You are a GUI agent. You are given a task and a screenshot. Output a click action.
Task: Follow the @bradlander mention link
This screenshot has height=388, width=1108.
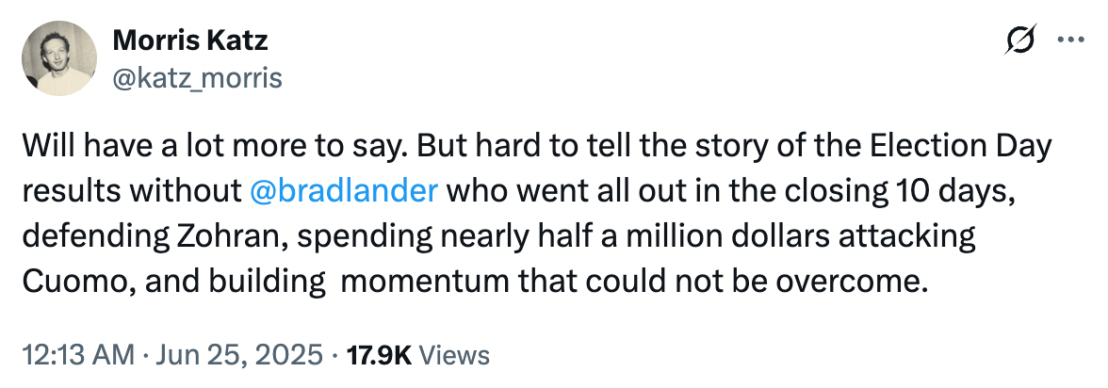(345, 191)
